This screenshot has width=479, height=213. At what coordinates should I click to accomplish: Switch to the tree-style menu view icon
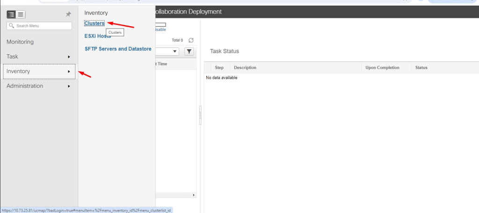click(12, 15)
